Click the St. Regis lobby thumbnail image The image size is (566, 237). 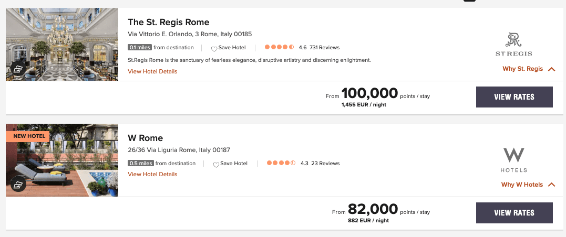tap(62, 44)
